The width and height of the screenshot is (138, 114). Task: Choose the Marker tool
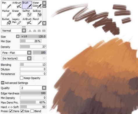pos(6,13)
